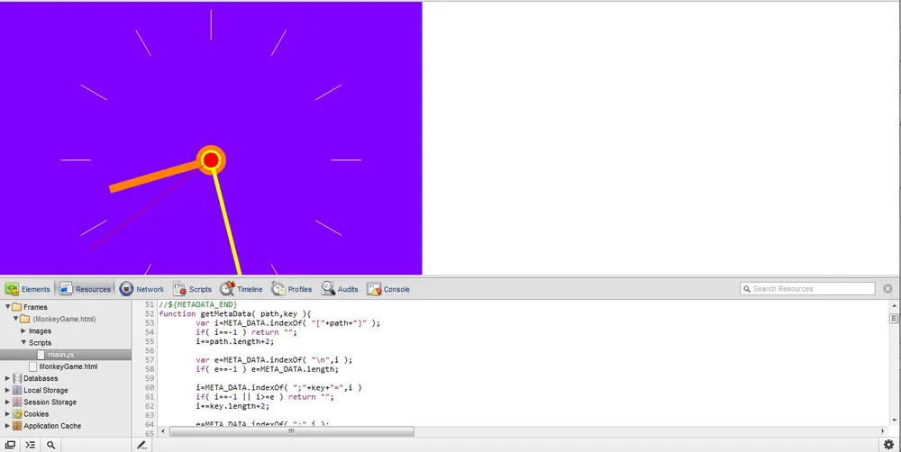901x452 pixels.
Task: Click the yellow minute hand
Action: [x=226, y=221]
